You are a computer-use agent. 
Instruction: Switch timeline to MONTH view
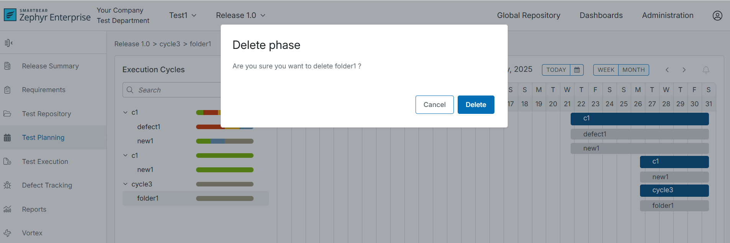[633, 70]
